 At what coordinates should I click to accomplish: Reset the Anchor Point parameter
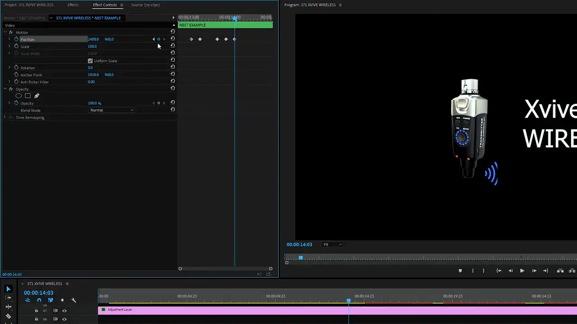(x=173, y=75)
